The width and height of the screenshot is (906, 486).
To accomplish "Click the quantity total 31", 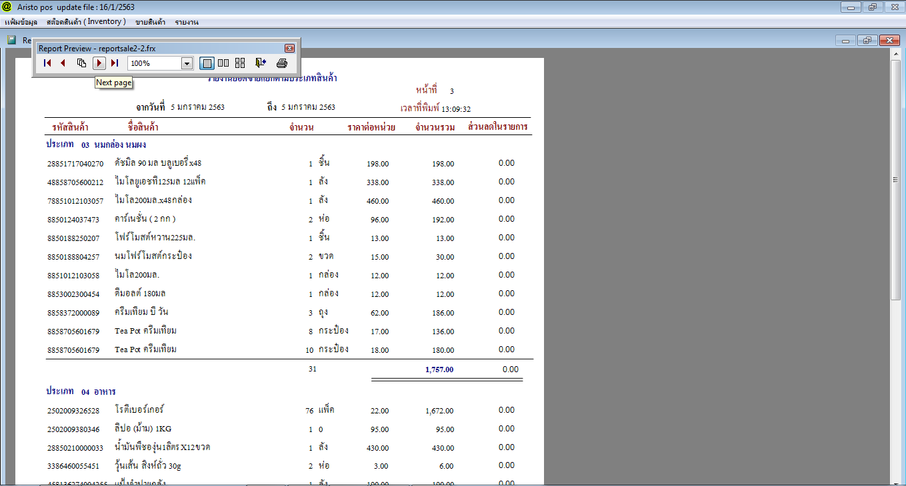I will click(313, 369).
